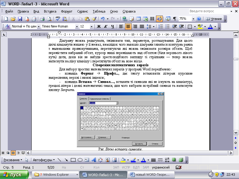Insert hyperlink globe icon
The width and height of the screenshot is (239, 179).
[125, 19]
